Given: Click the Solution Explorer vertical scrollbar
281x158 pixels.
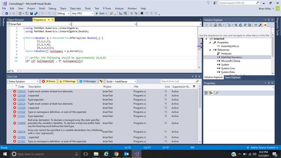Looking at the screenshot, I should click(x=273, y=54).
